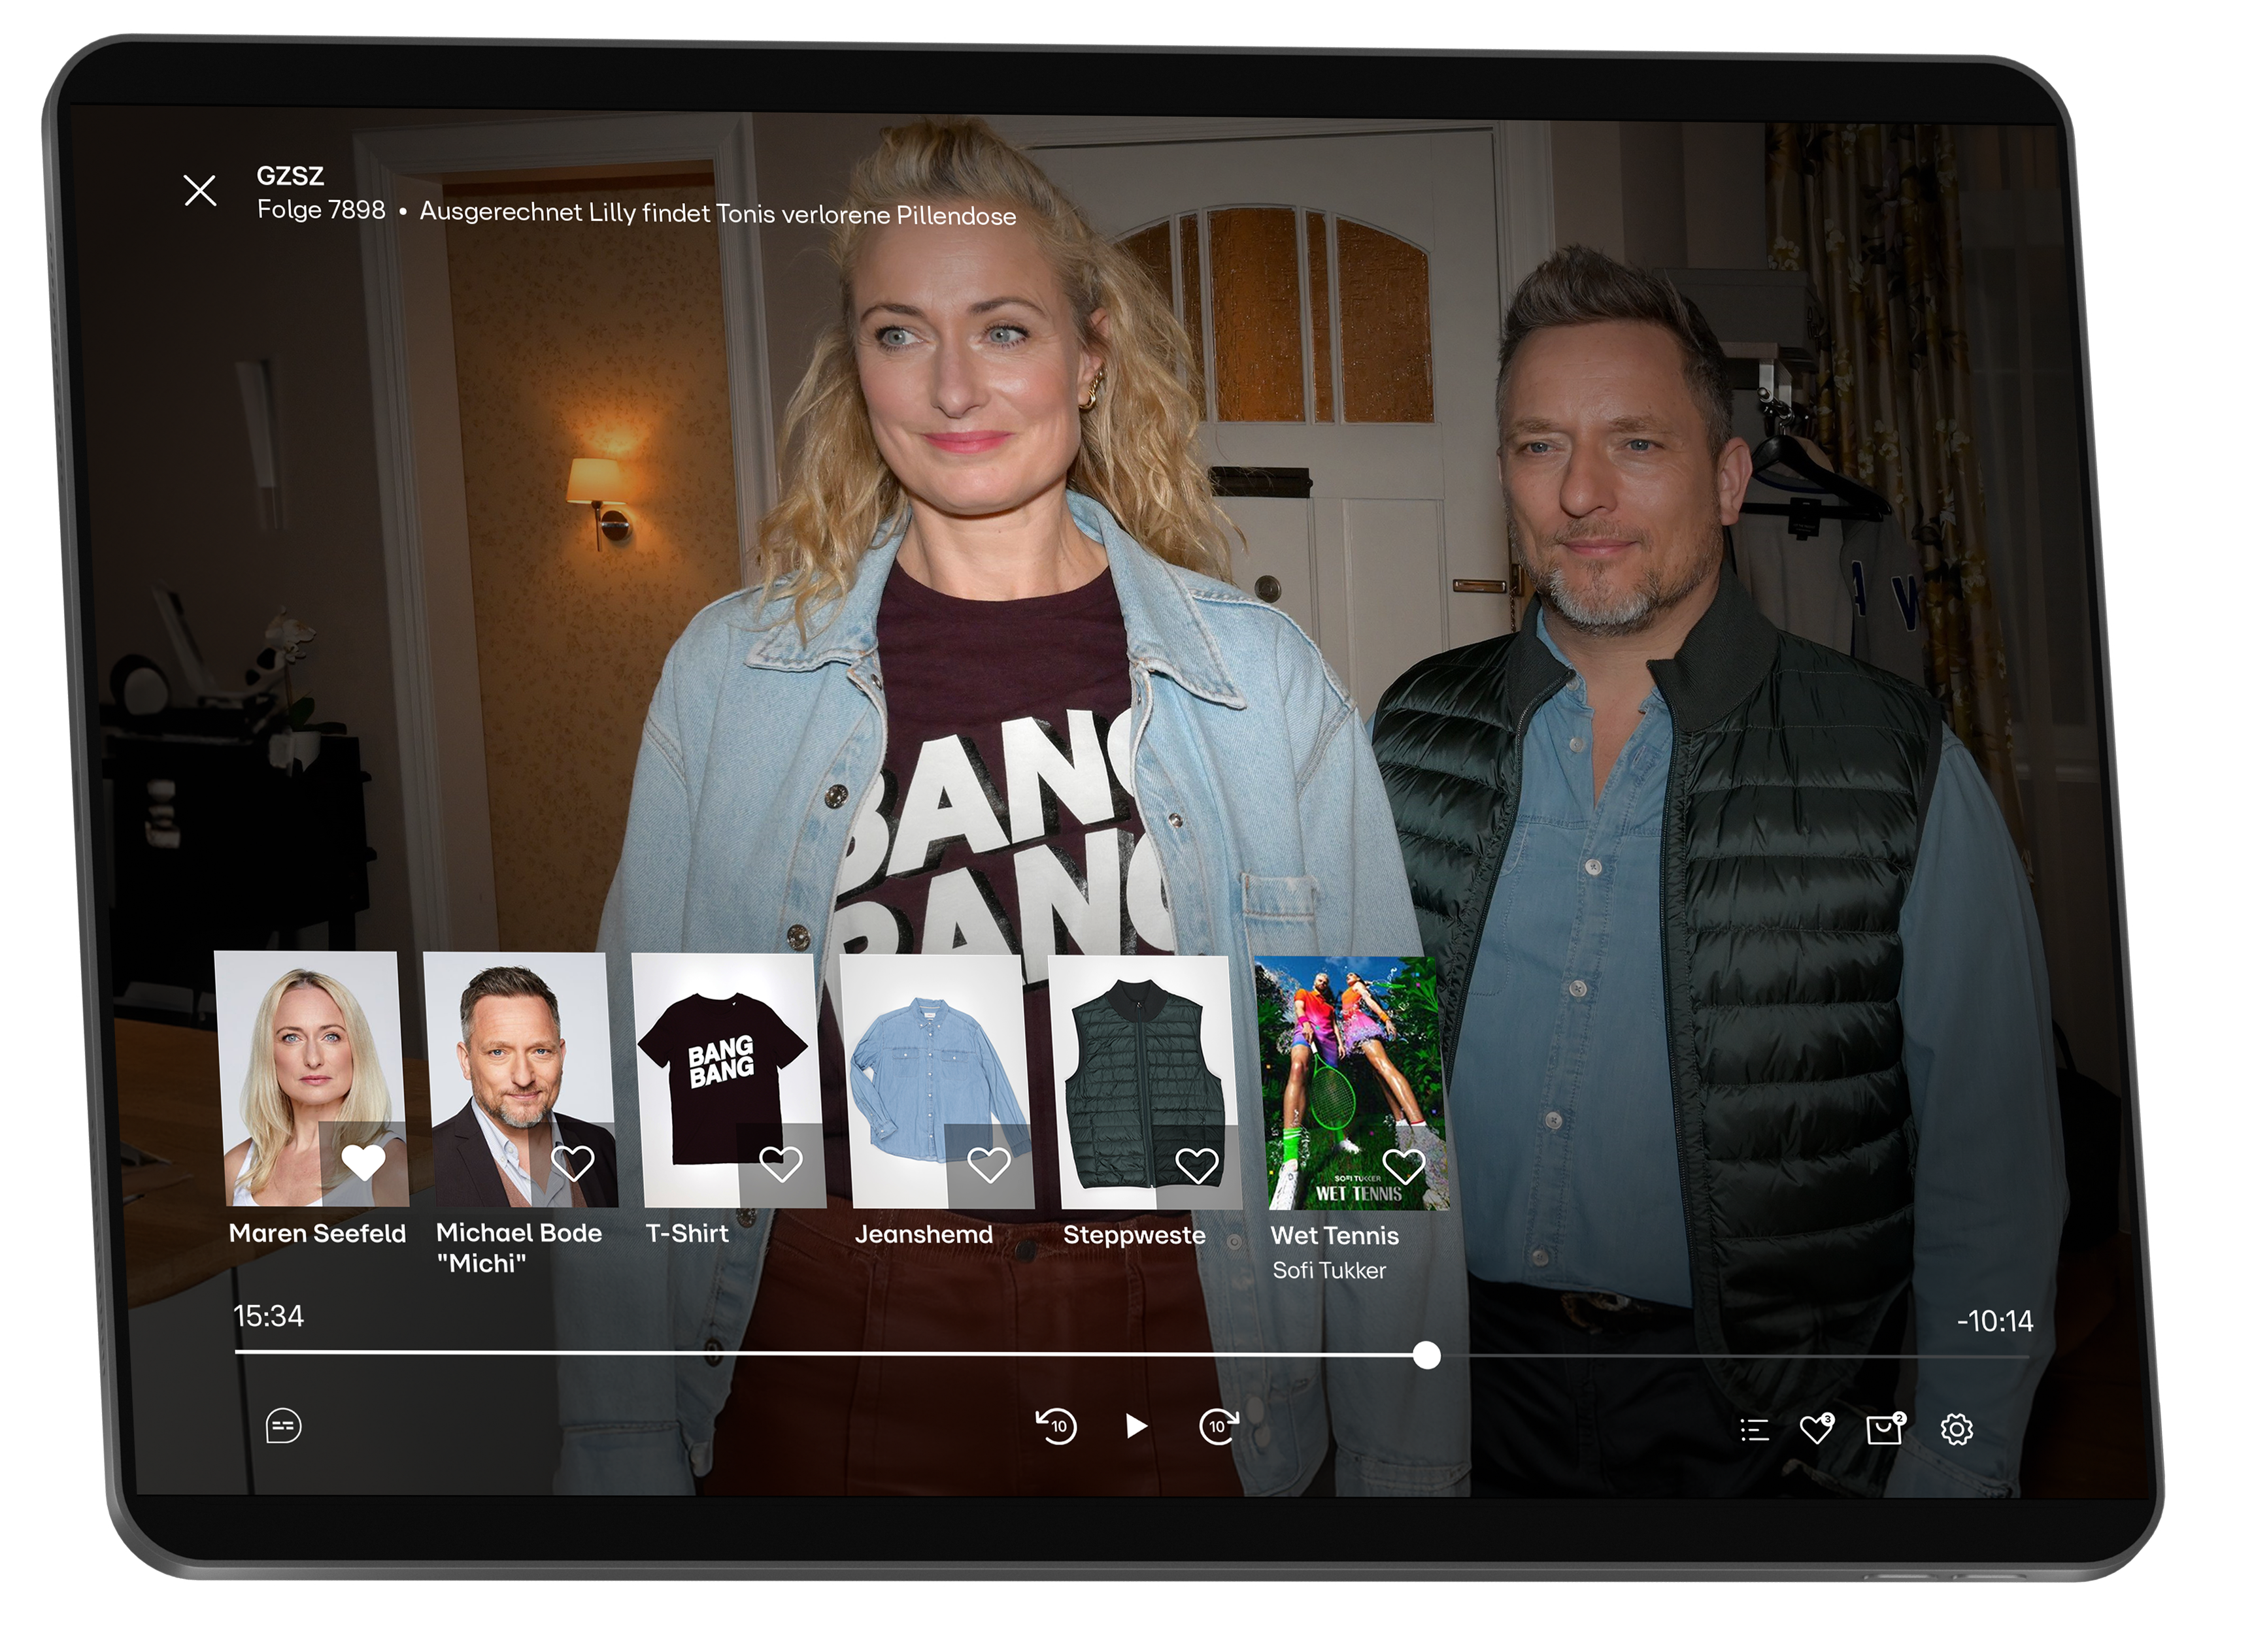Favorite Michael Bode with the heart toggle
The image size is (2254, 1652).
pyautogui.click(x=572, y=1162)
